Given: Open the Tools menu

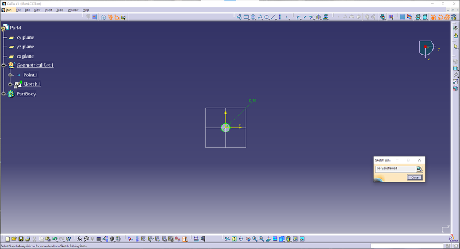Looking at the screenshot, I should click(x=60, y=10).
